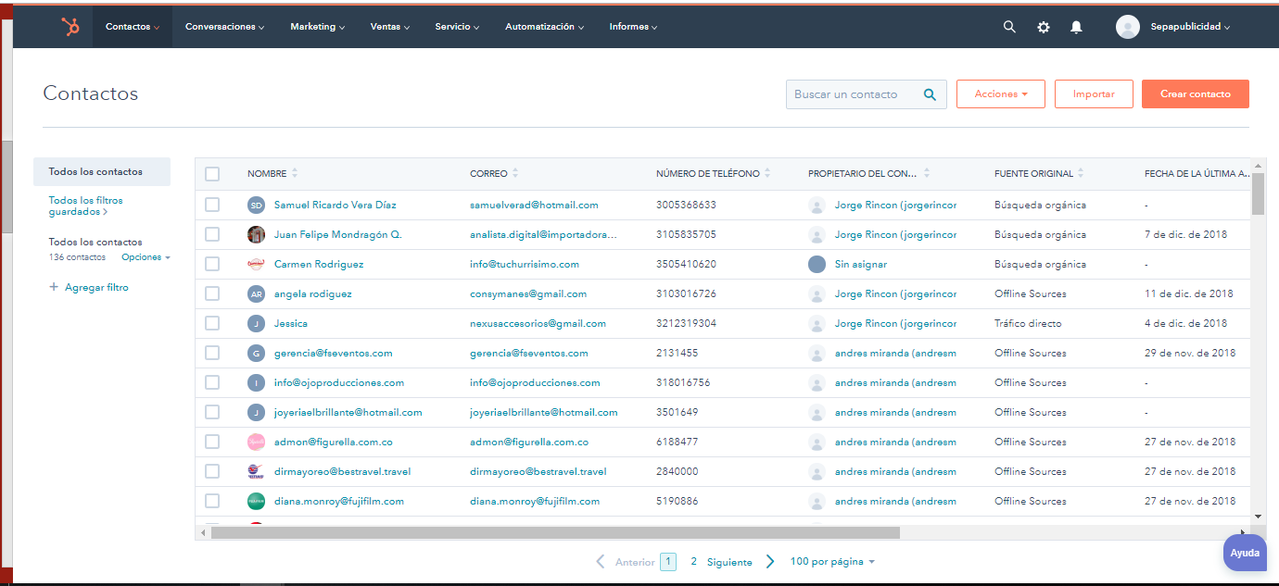
Task: Open the 100 por página dropdown
Action: point(831,562)
